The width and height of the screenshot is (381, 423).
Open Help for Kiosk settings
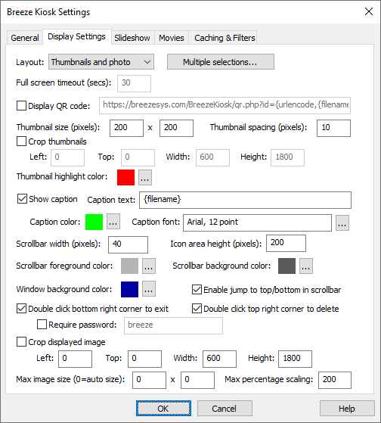coord(347,408)
